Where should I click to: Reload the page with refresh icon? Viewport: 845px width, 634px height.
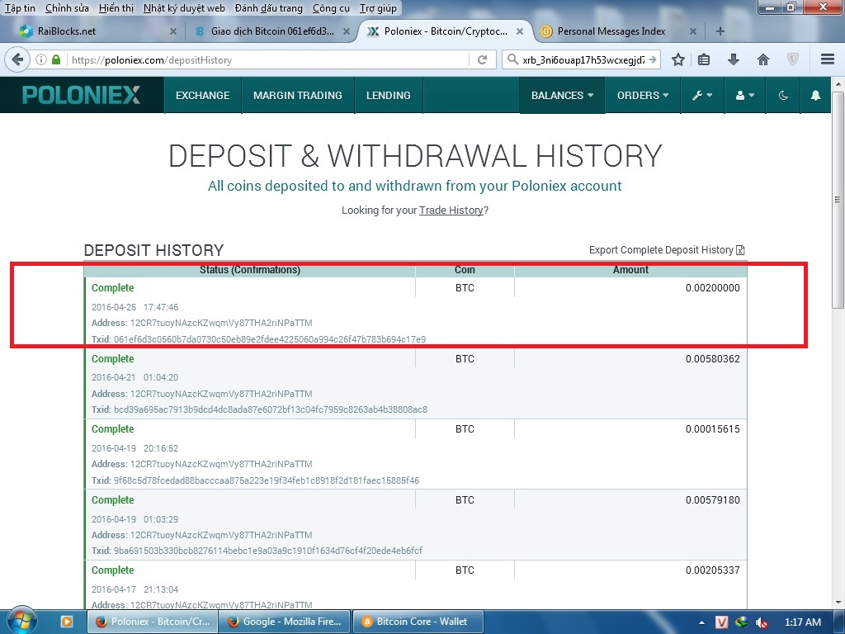482,59
